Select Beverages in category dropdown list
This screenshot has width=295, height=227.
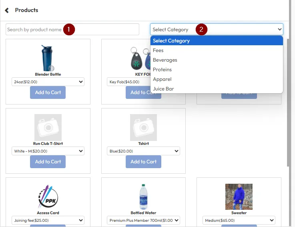[x=165, y=60]
